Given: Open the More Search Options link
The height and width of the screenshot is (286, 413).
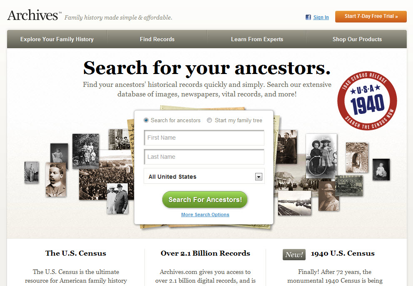Looking at the screenshot, I should click(205, 214).
